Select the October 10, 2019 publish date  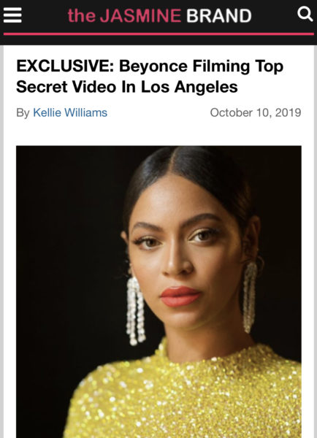(x=256, y=112)
